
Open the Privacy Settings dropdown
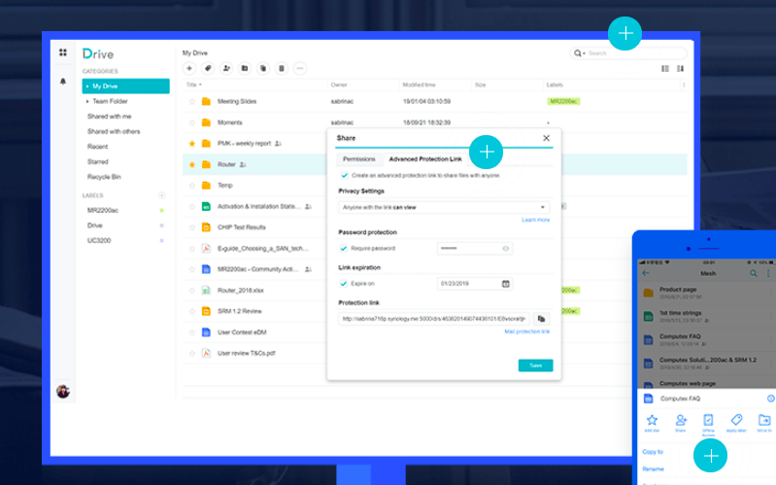coord(444,207)
